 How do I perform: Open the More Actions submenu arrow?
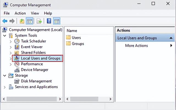[x=171, y=45]
